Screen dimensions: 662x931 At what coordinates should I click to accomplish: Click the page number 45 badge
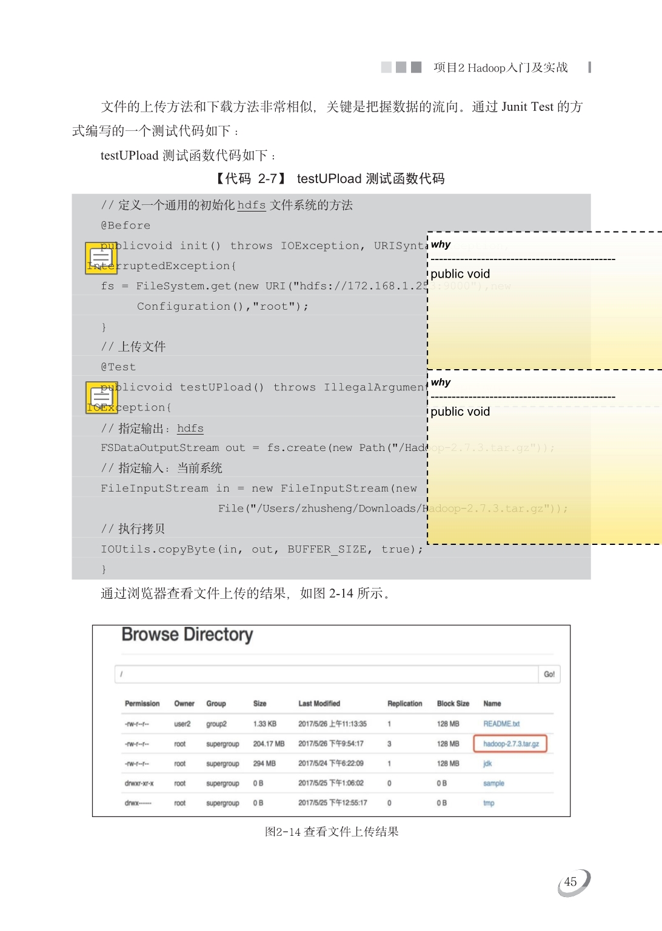tap(571, 882)
